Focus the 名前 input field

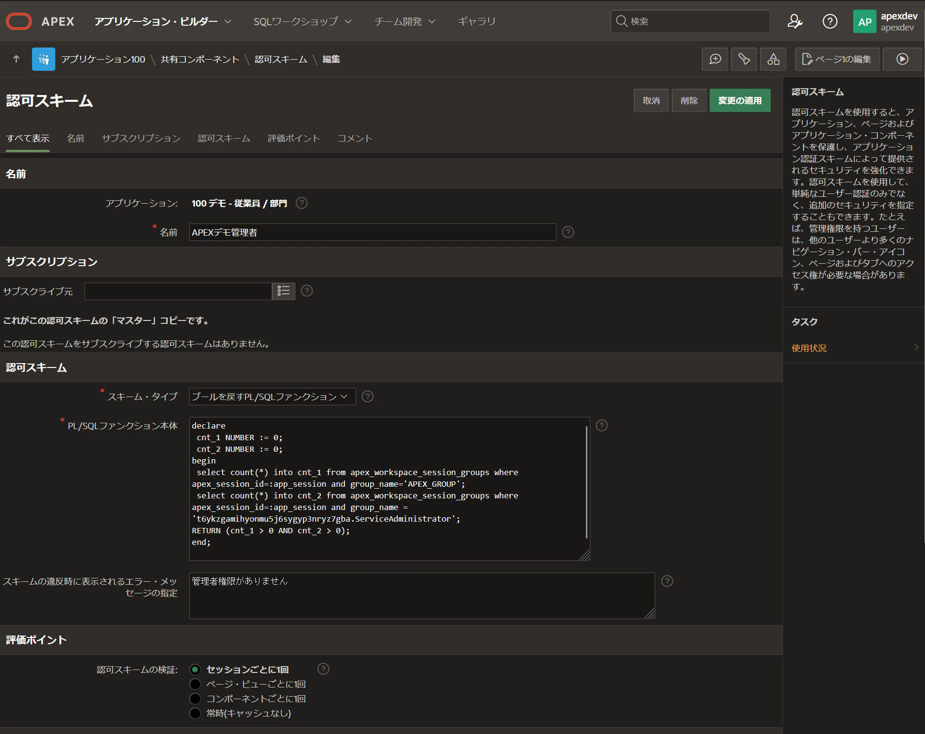(372, 232)
